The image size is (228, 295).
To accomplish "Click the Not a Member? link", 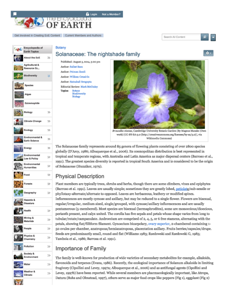I will 111,14.
